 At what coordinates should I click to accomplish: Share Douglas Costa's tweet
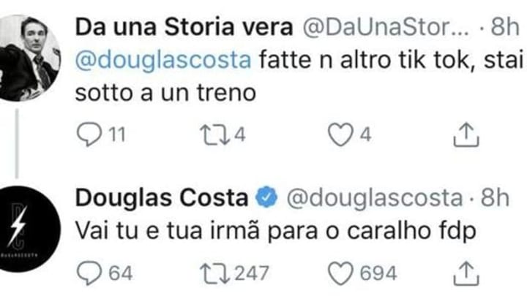[466, 273]
